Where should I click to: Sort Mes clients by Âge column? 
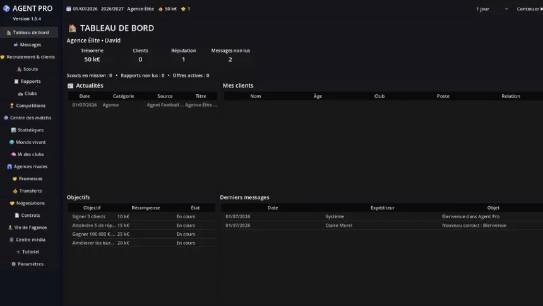(x=318, y=96)
